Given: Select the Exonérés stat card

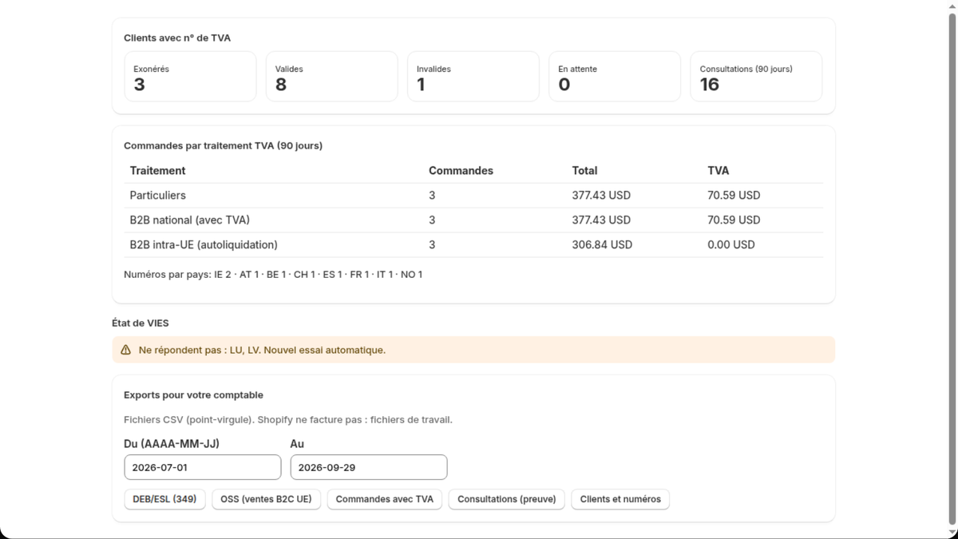Looking at the screenshot, I should [190, 77].
